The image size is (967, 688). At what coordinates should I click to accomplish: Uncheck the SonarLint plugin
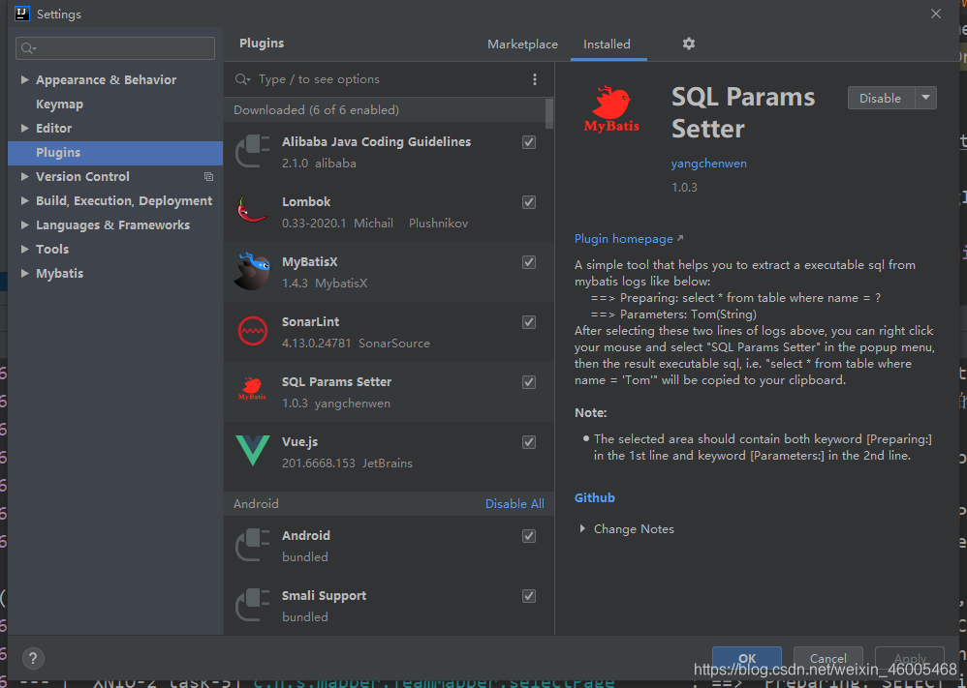click(528, 322)
